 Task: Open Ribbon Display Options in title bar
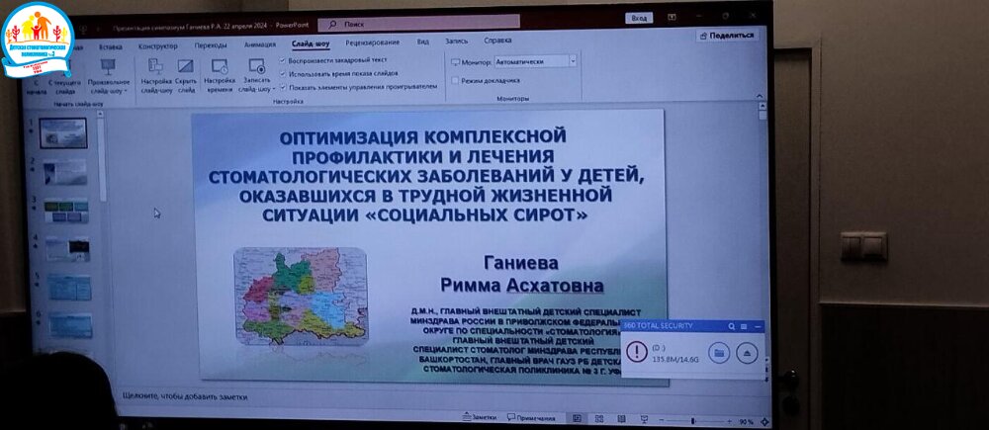(x=673, y=17)
